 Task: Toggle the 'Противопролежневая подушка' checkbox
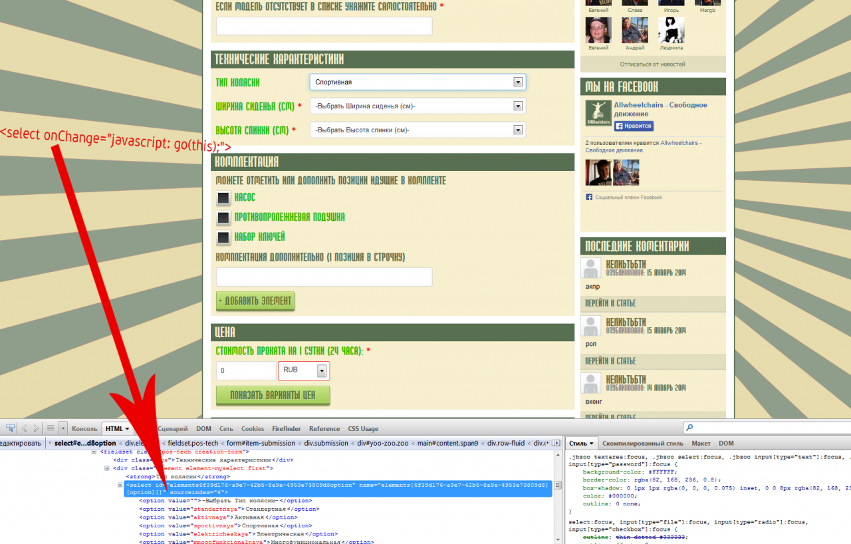pyautogui.click(x=223, y=217)
